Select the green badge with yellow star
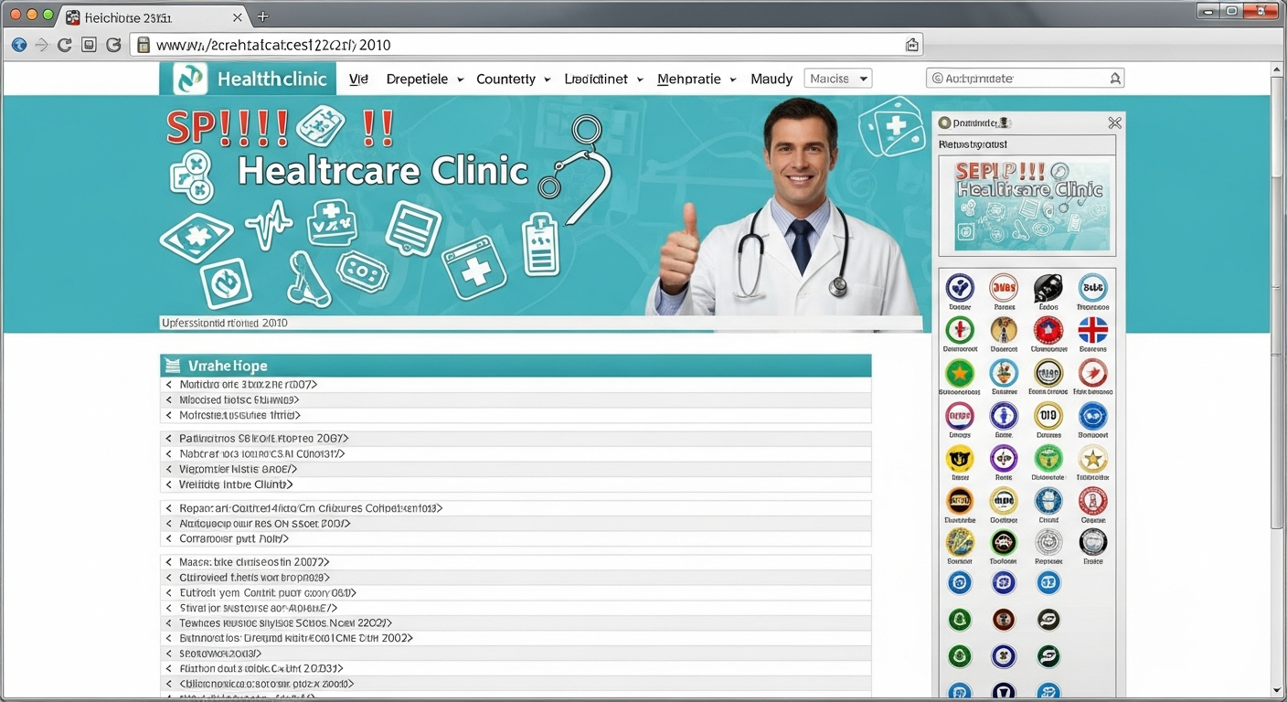The width and height of the screenshot is (1287, 702). (959, 373)
